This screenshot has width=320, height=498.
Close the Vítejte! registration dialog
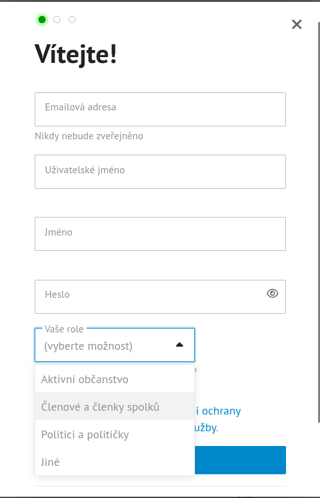pos(296,24)
